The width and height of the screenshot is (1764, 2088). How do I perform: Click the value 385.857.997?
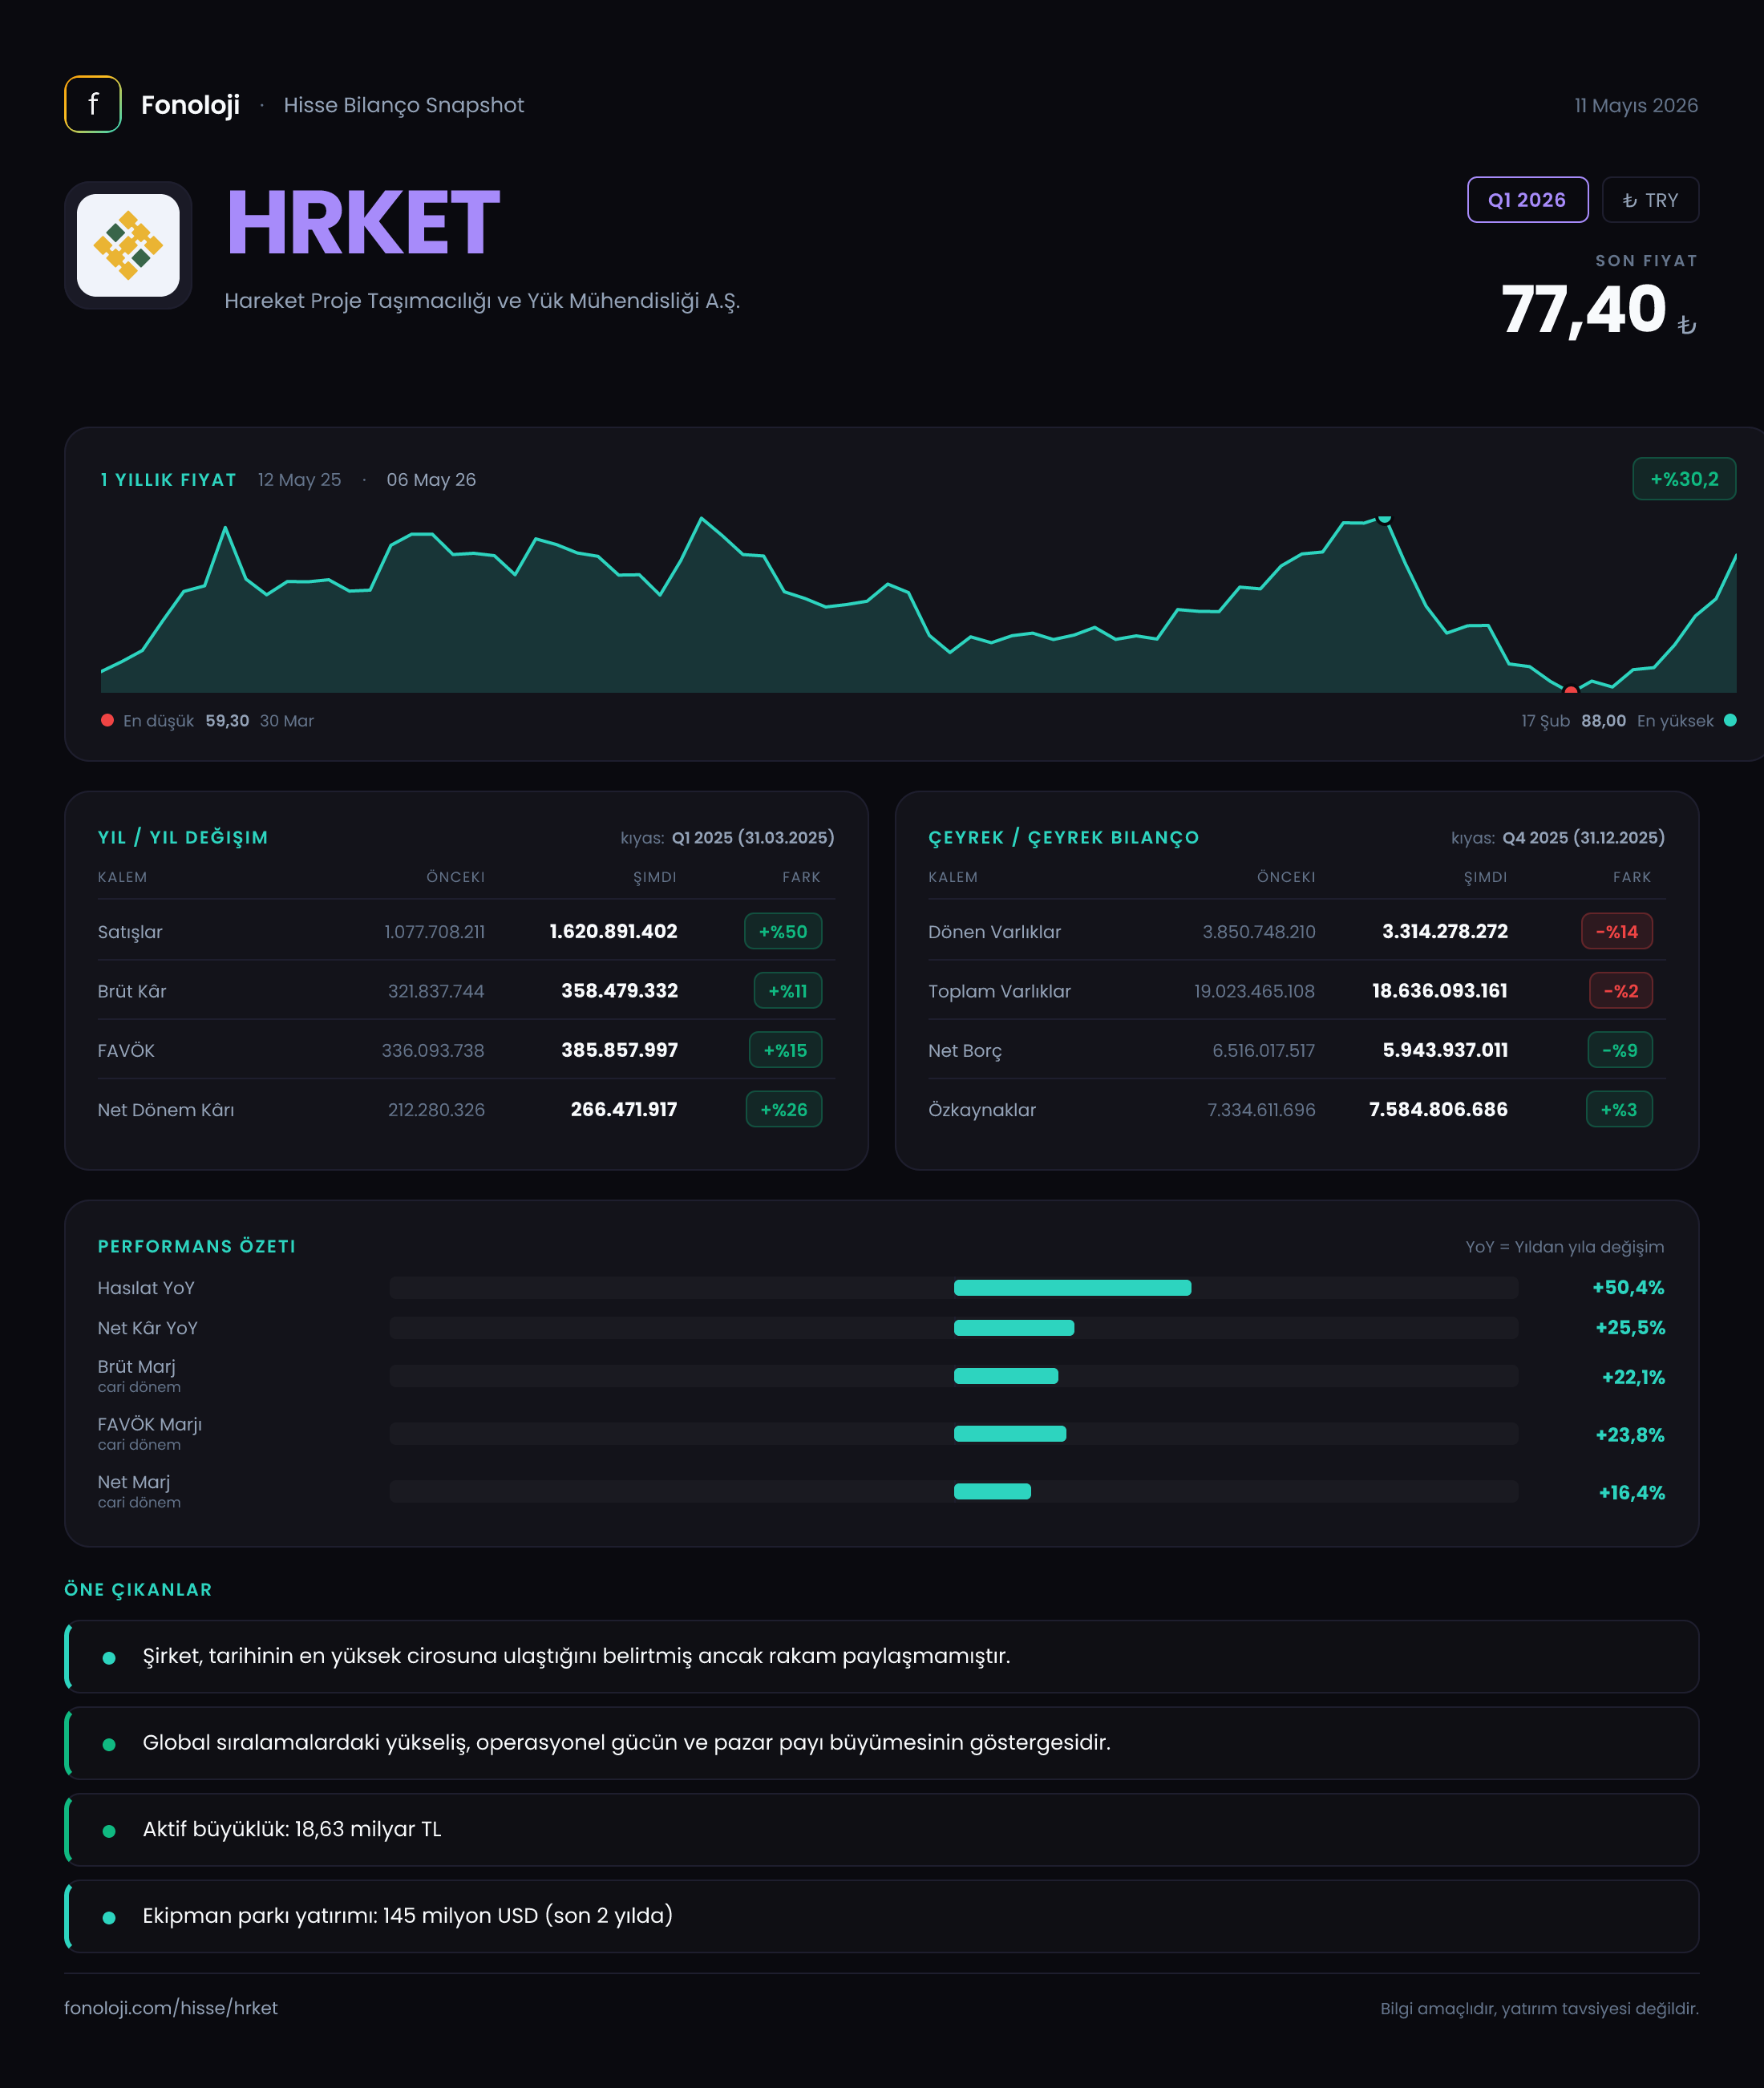[x=619, y=1050]
